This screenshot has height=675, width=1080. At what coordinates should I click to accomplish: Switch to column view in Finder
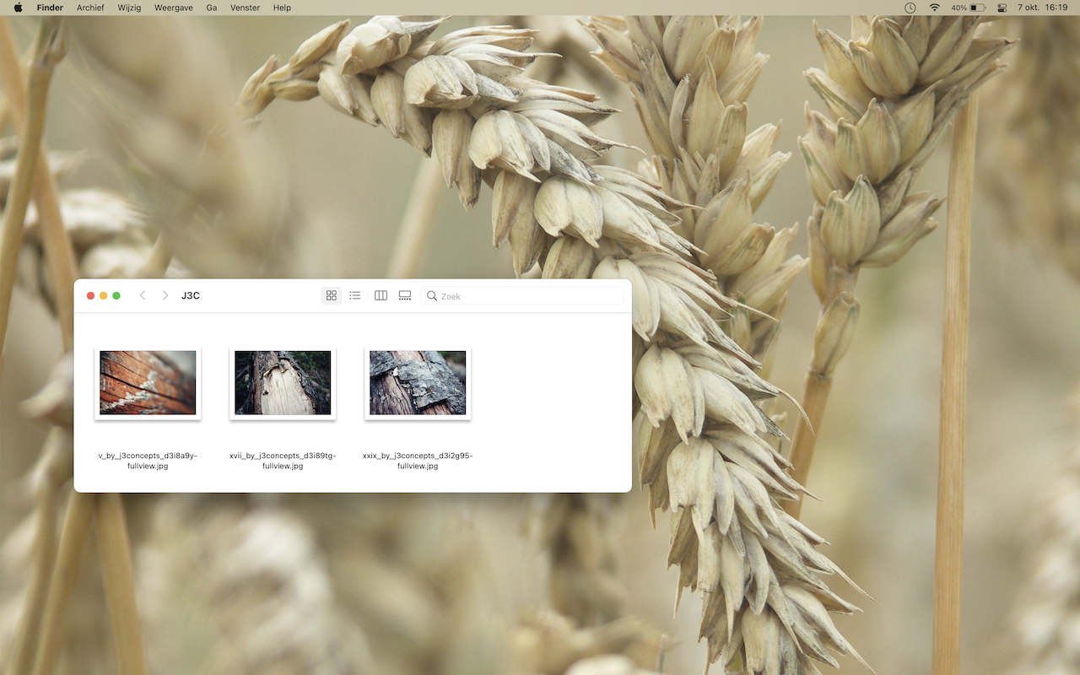click(381, 295)
